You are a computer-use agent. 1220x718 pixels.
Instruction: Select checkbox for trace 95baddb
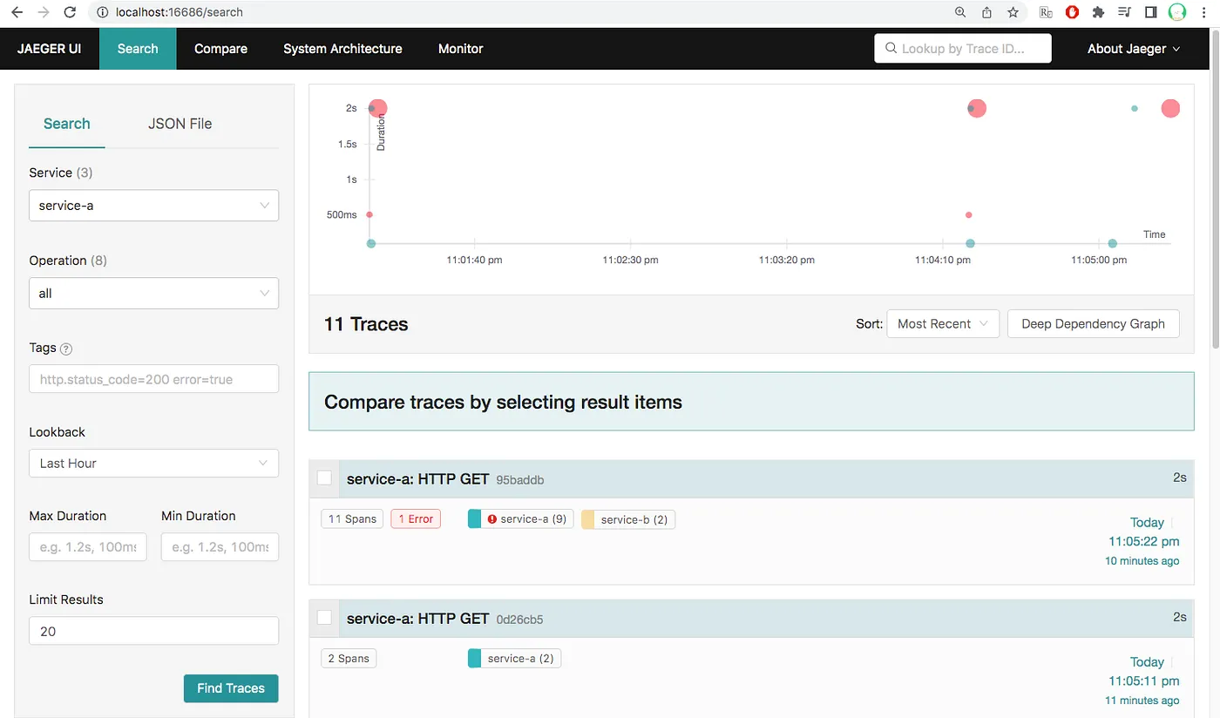pyautogui.click(x=324, y=478)
